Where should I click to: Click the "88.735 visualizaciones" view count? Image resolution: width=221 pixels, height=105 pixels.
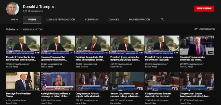tap(156, 64)
